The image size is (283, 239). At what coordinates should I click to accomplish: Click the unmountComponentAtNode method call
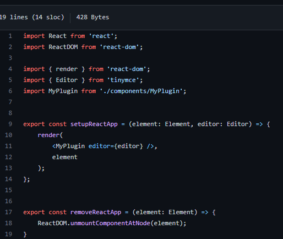pos(110,224)
